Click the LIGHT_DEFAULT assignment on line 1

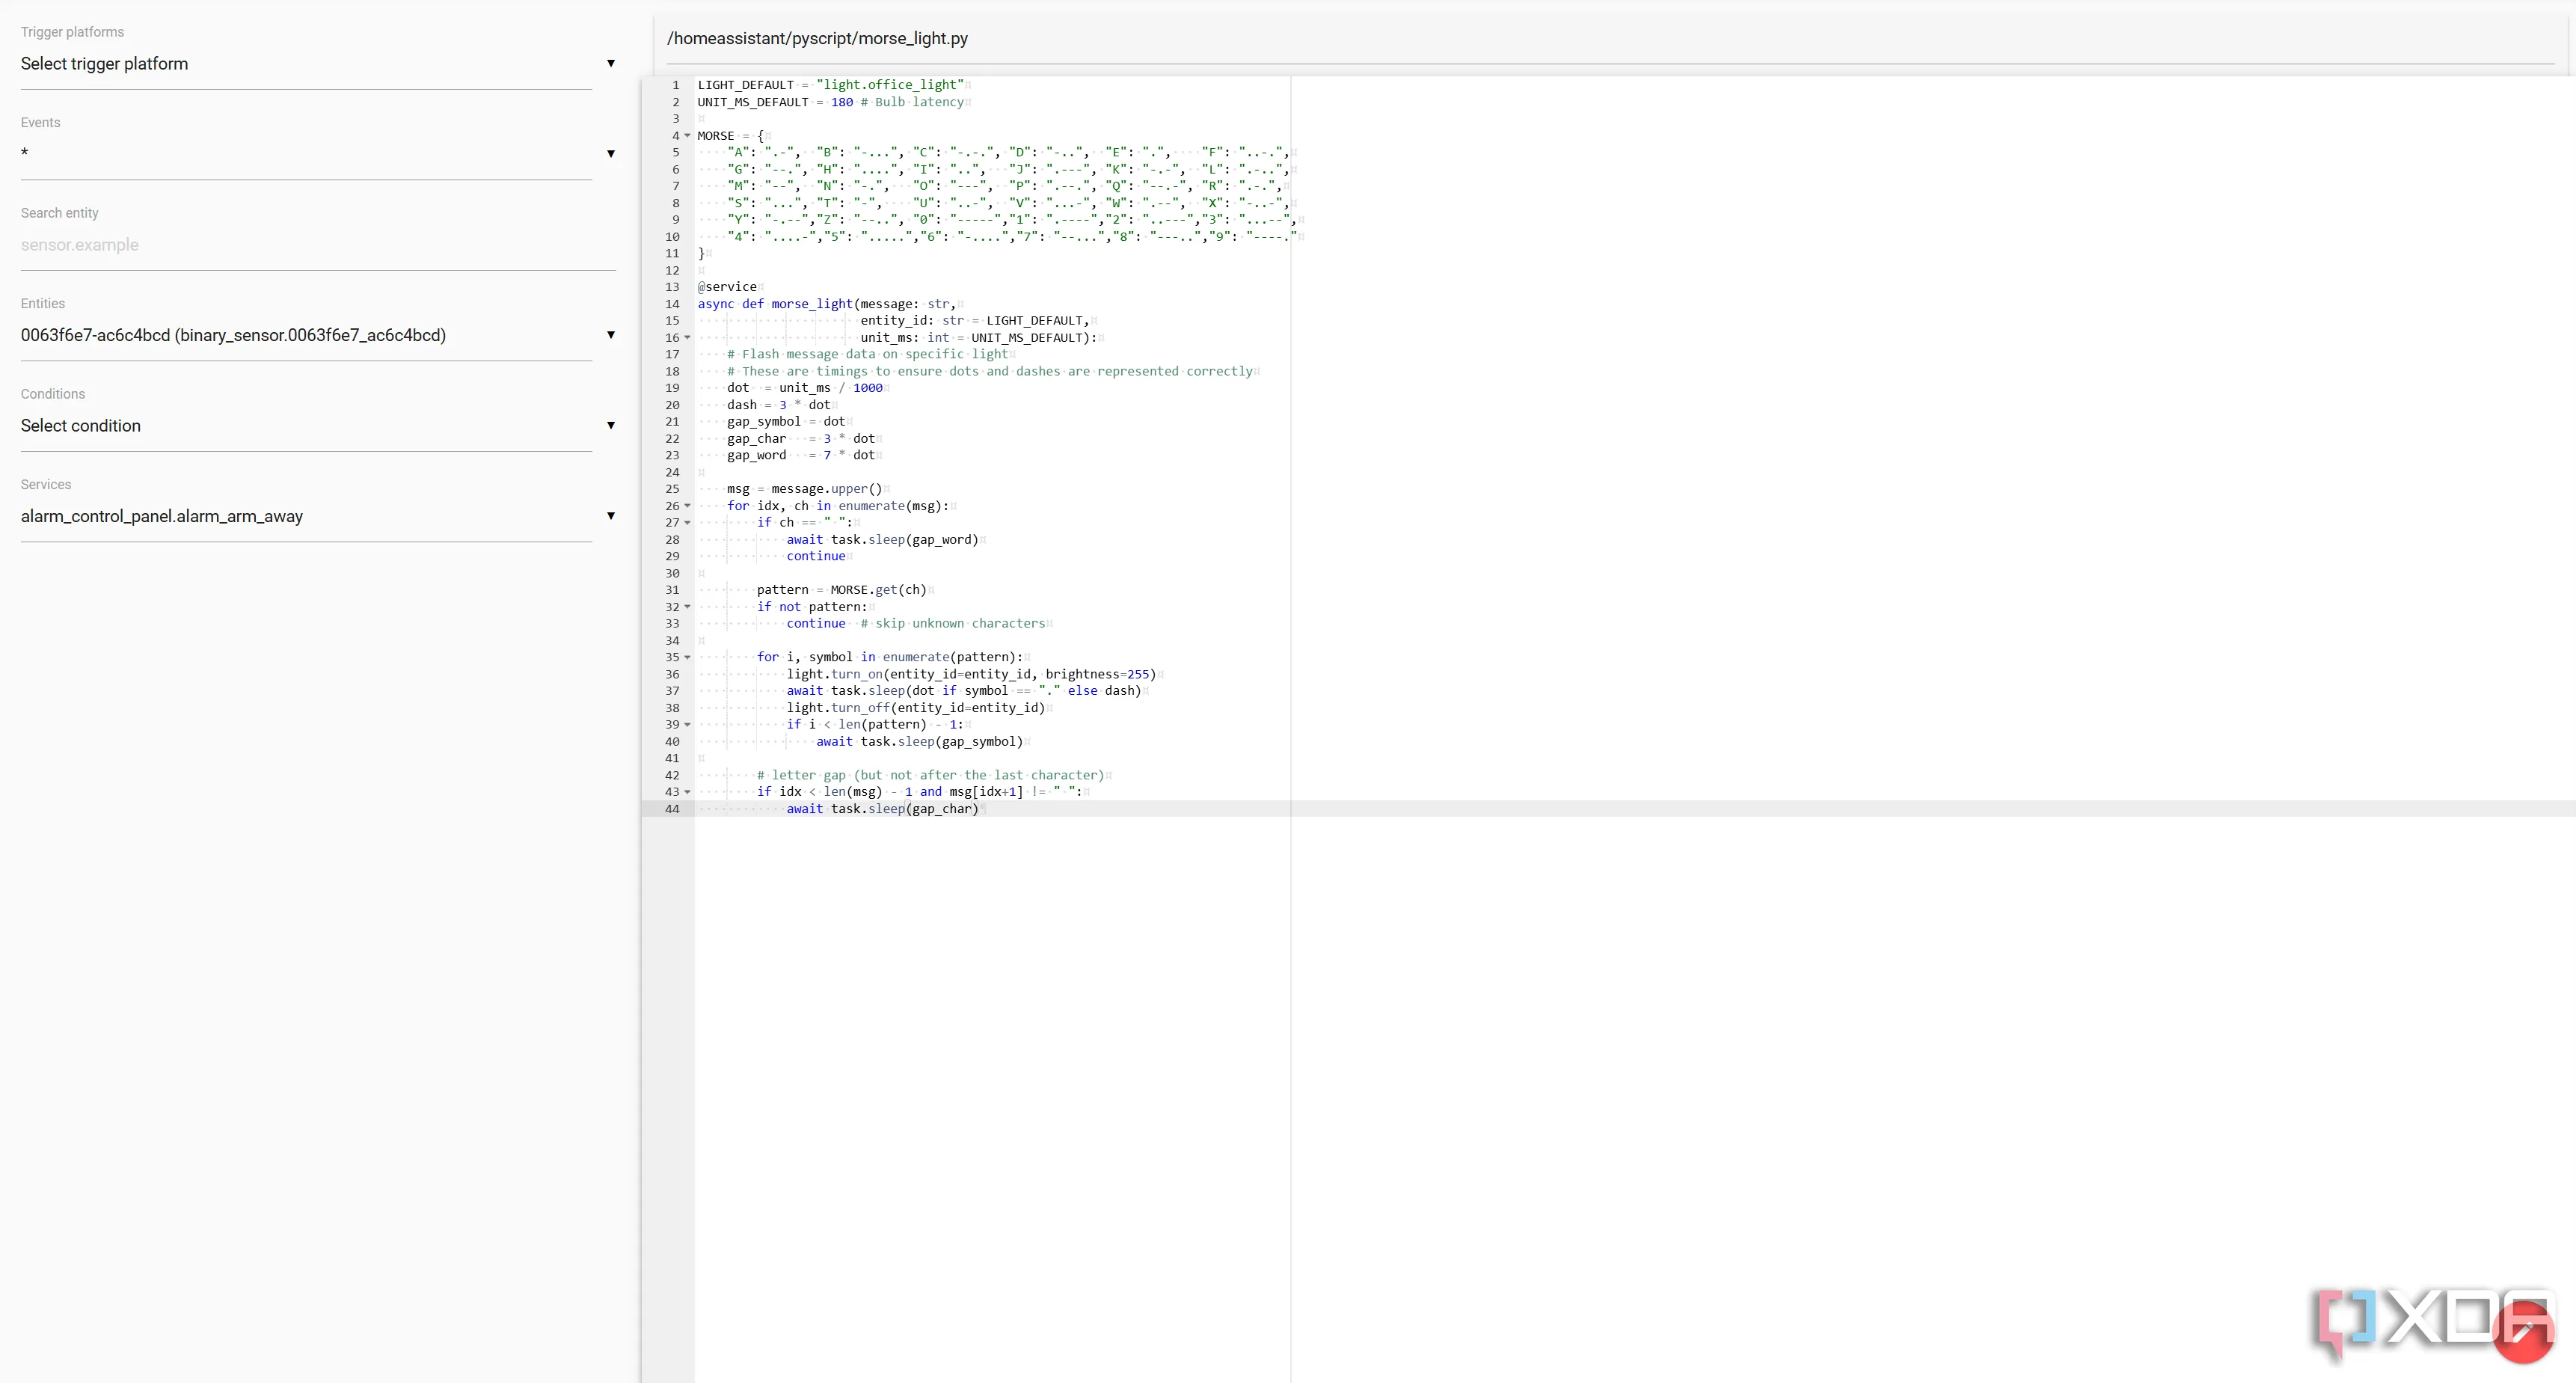(831, 85)
